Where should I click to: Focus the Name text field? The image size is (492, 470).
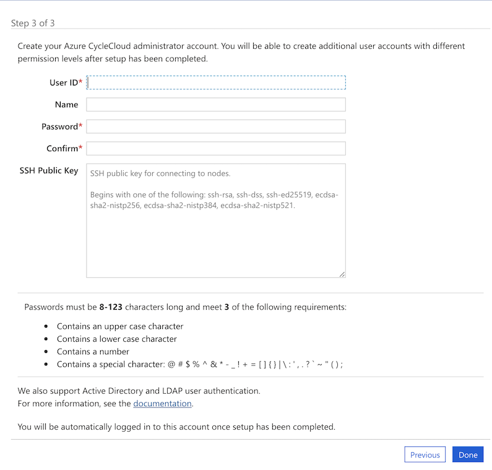click(215, 105)
